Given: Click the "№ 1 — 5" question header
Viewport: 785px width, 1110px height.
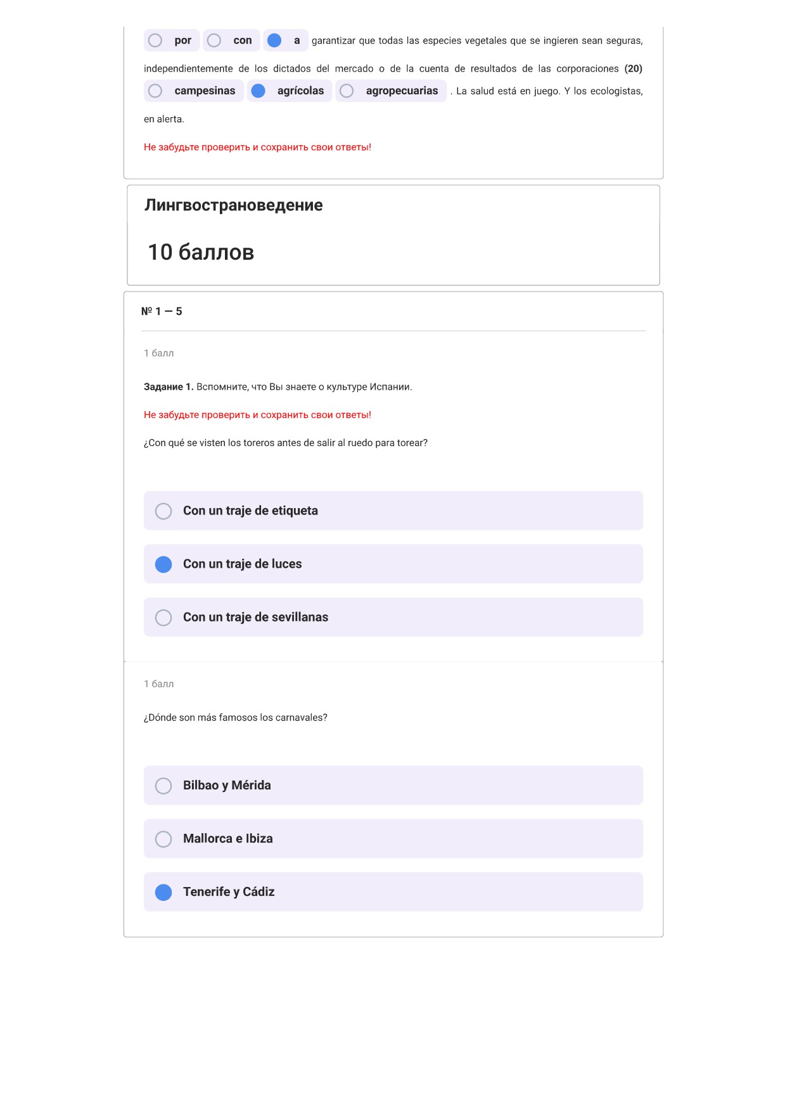Looking at the screenshot, I should 162,312.
